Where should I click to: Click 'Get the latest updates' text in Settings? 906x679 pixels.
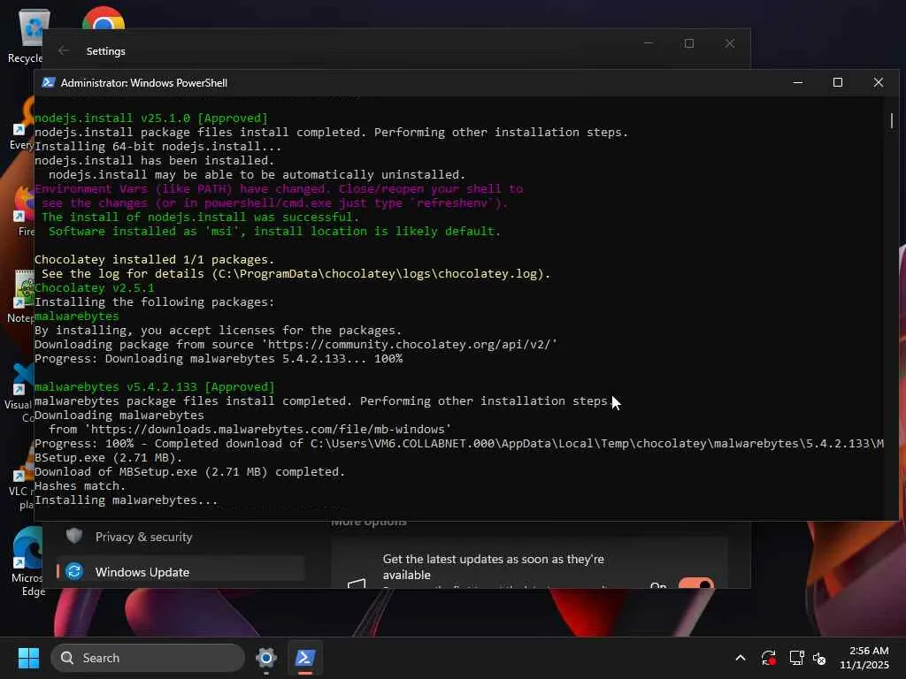click(x=493, y=567)
